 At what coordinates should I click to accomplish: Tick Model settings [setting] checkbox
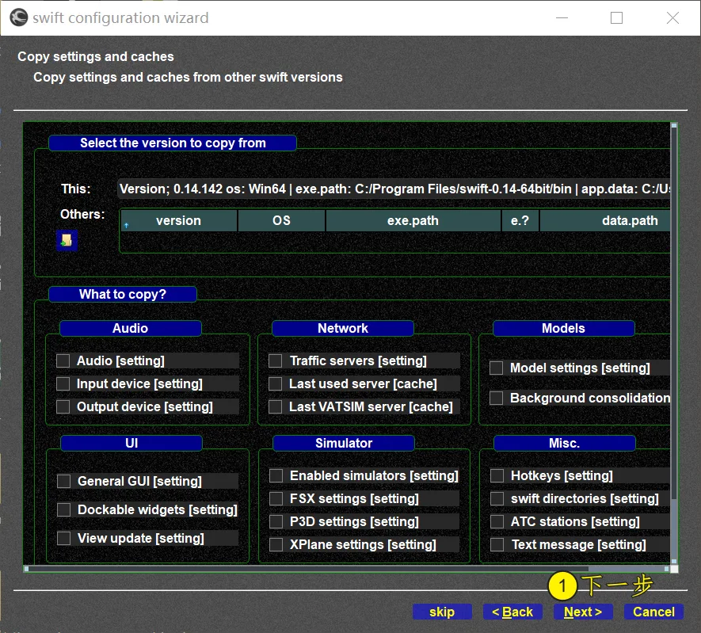pos(496,368)
